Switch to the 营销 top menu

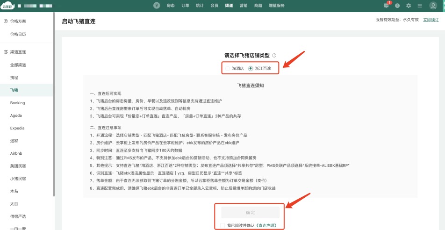coord(243,6)
